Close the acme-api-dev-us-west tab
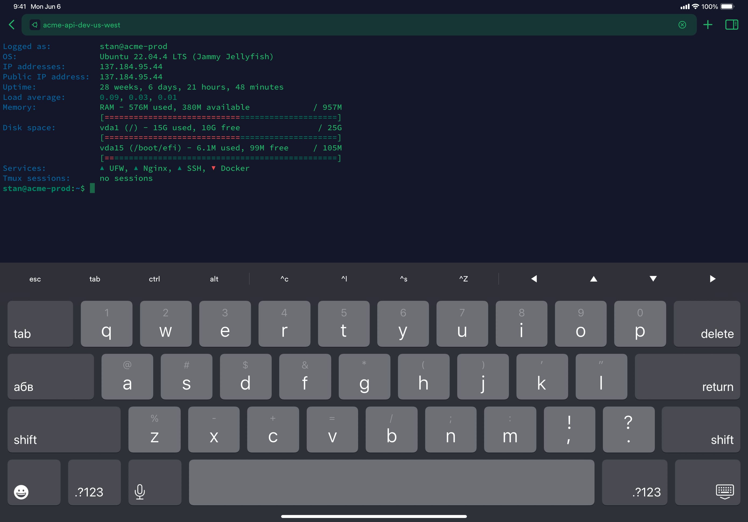 coord(682,25)
